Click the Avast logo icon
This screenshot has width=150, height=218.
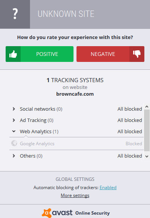pos(46,213)
